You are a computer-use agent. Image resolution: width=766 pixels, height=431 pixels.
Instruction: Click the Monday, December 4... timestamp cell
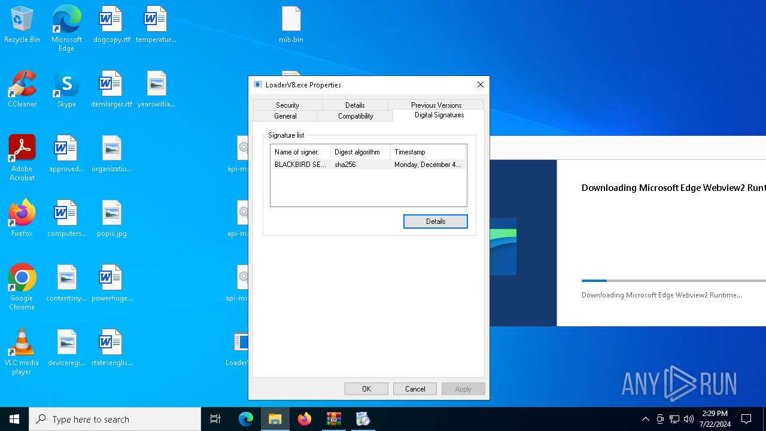point(427,165)
